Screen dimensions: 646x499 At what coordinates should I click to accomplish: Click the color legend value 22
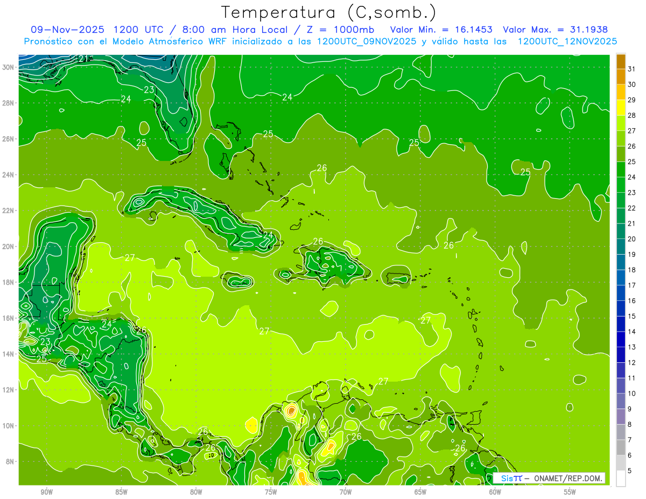[632, 208]
